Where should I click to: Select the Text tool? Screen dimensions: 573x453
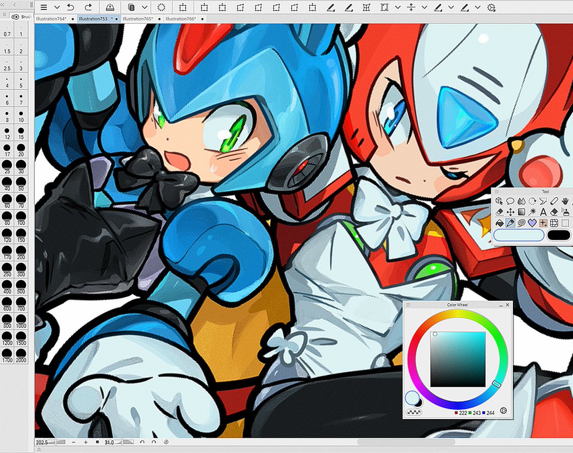point(543,212)
